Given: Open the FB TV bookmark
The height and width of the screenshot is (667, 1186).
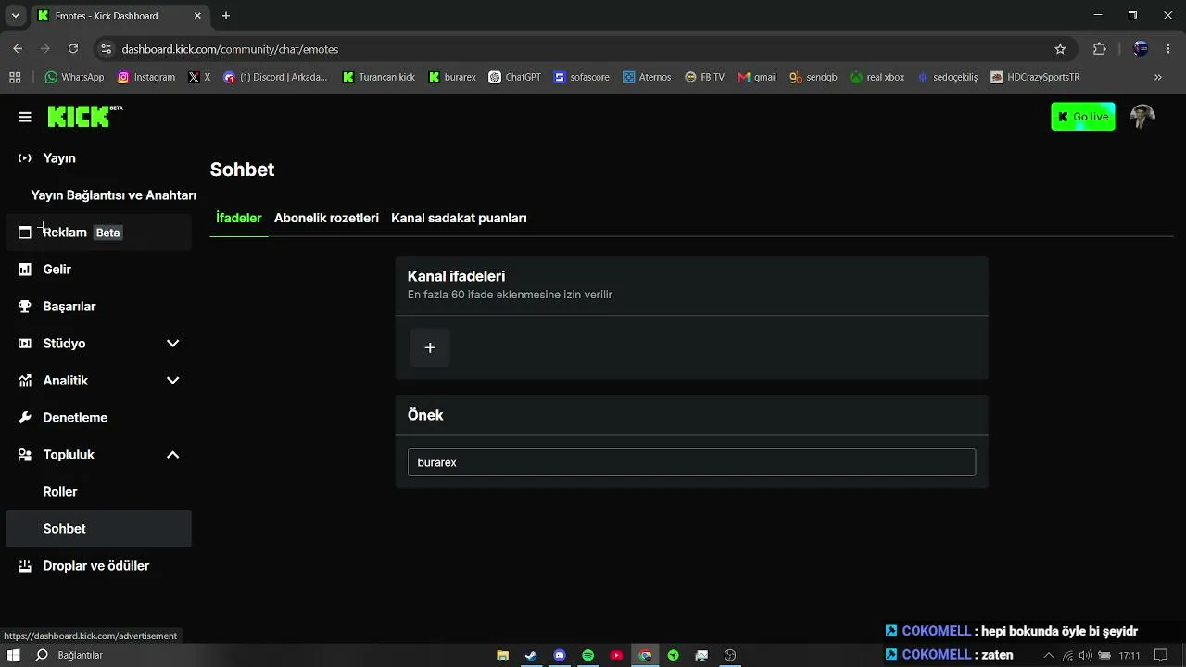Looking at the screenshot, I should (x=704, y=77).
